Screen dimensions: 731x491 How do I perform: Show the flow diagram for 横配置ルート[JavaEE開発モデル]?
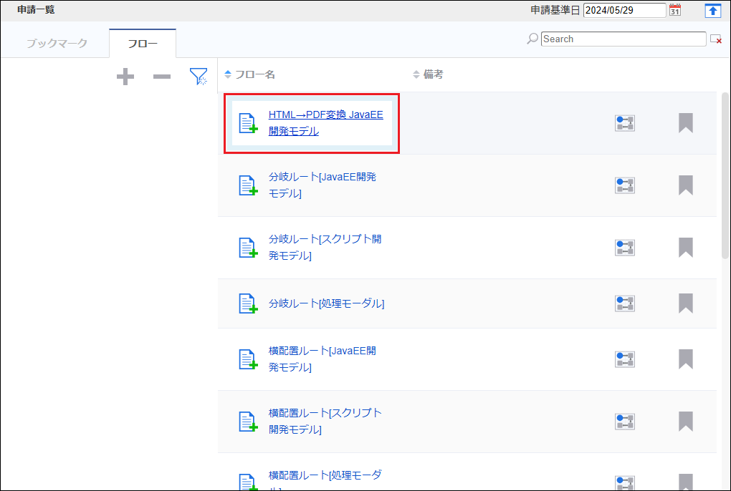[625, 359]
